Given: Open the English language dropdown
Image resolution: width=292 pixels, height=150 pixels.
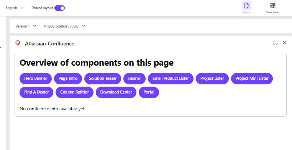Looking at the screenshot, I should [x=15, y=8].
